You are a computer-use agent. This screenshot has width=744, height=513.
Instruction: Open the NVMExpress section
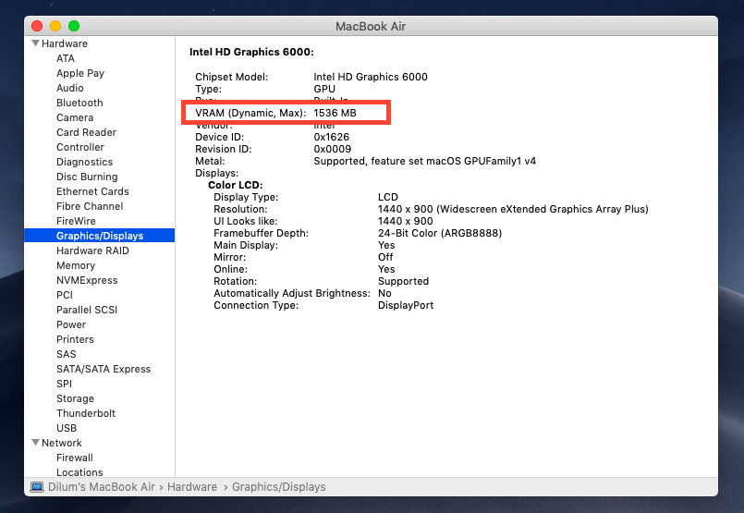click(87, 280)
